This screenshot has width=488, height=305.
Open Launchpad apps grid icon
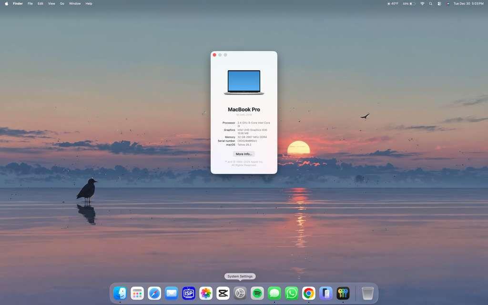(137, 293)
